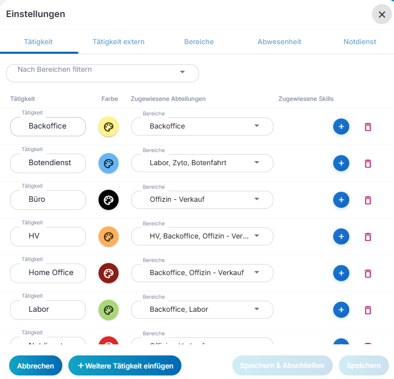Click the Abbrechen button
This screenshot has height=379, width=394.
click(35, 366)
